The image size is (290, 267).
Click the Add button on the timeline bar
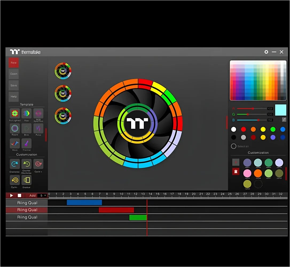point(32,195)
